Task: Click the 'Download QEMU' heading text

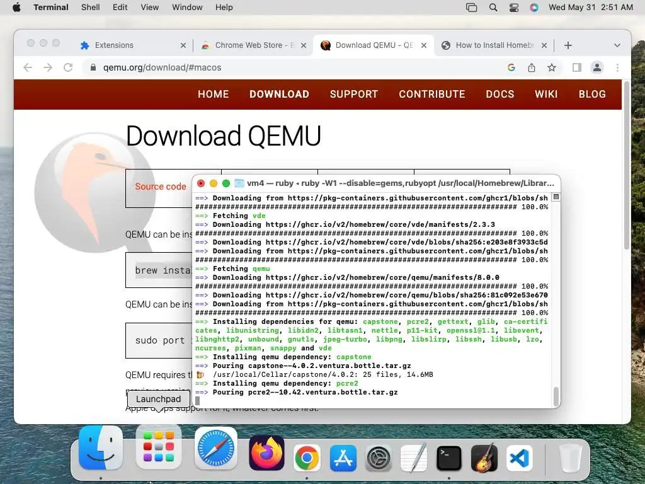Action: point(224,136)
